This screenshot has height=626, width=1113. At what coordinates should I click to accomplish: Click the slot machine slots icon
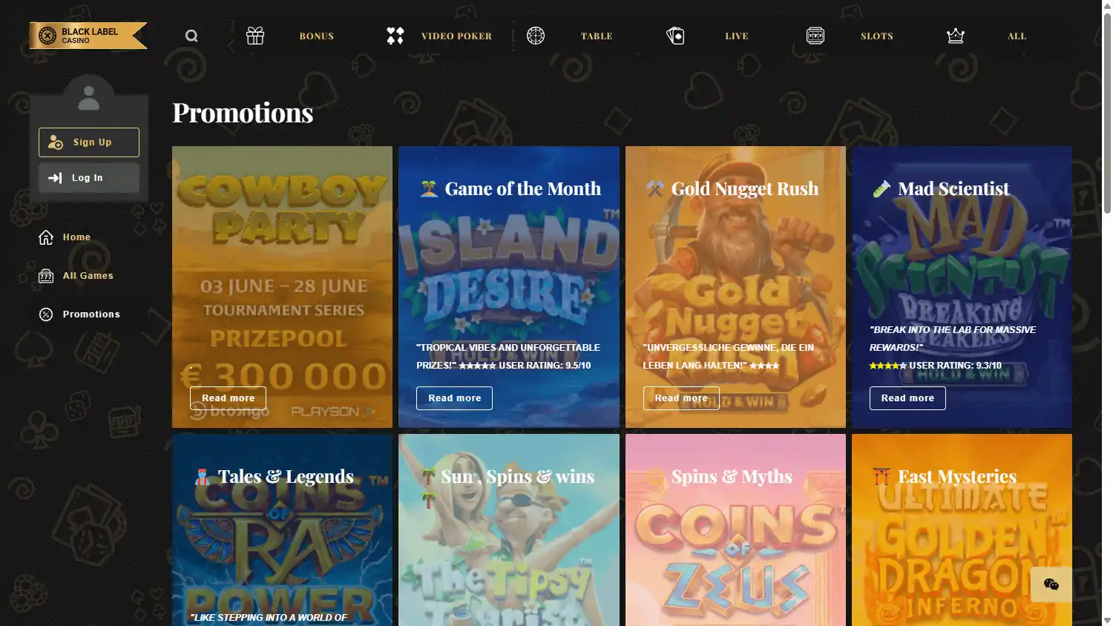click(x=815, y=36)
